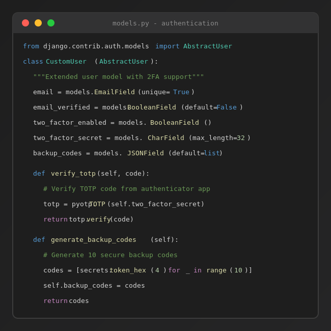Click the return keyword before totp.verify
Screen dimensions: 331x331
point(56,219)
